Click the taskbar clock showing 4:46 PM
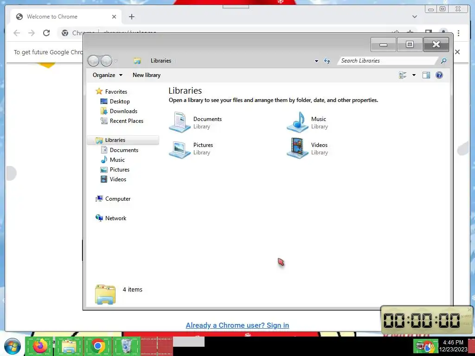 point(453,346)
